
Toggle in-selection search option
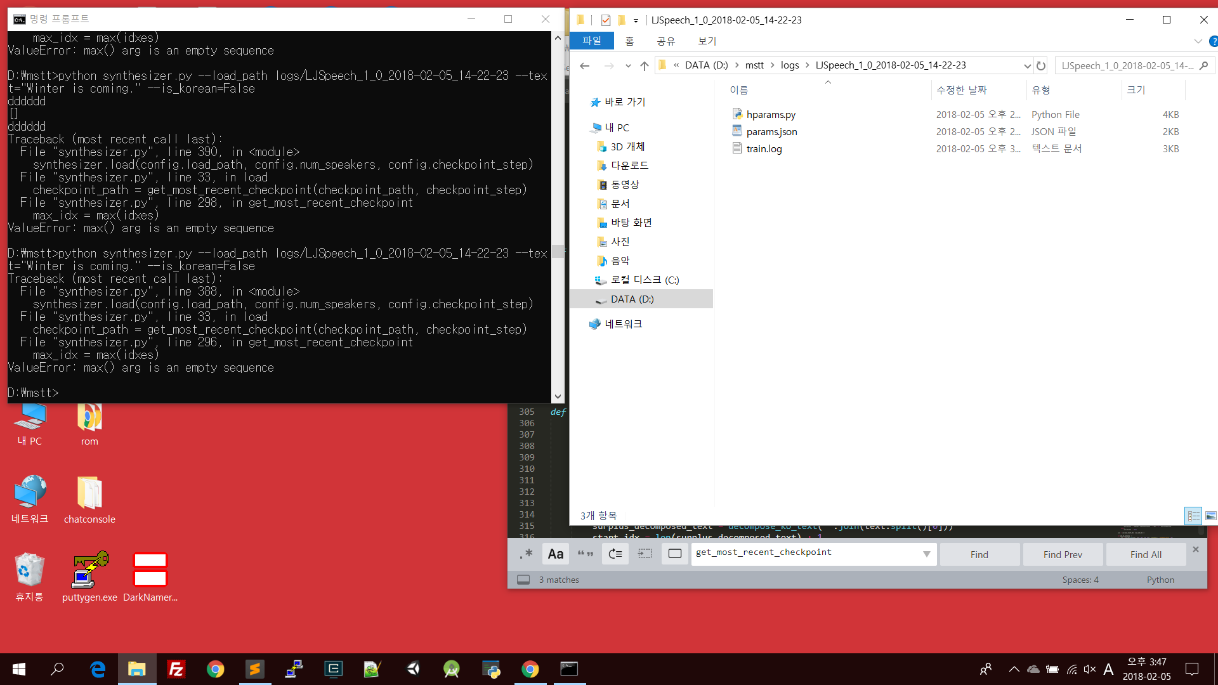tap(645, 554)
